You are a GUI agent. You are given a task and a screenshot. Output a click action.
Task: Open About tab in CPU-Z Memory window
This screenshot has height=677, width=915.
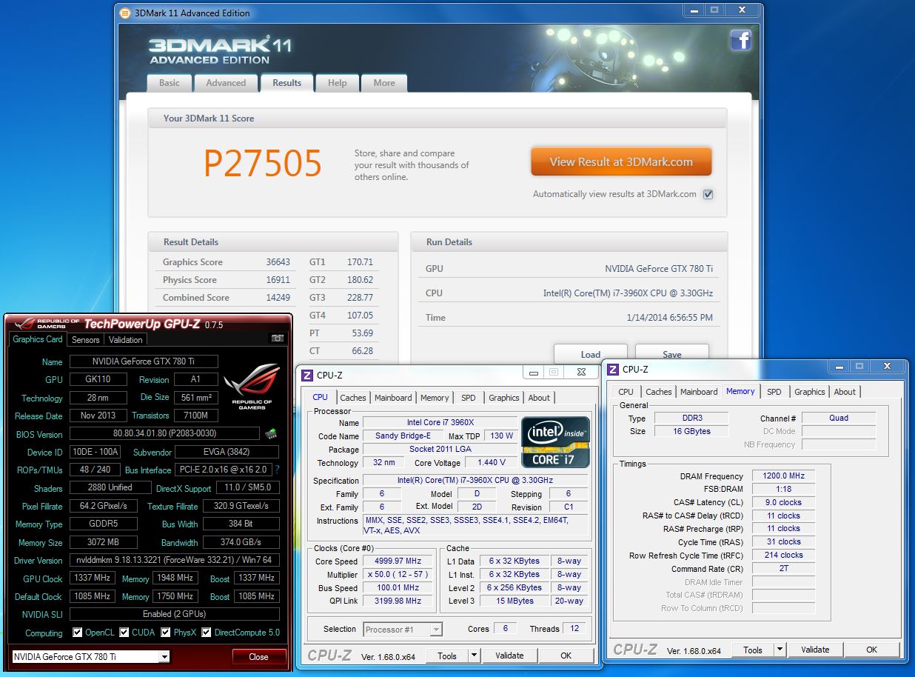tap(845, 392)
